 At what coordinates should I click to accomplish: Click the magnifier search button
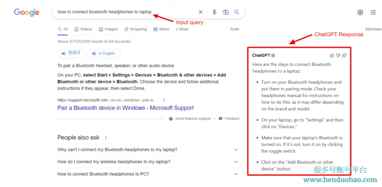(x=236, y=12)
